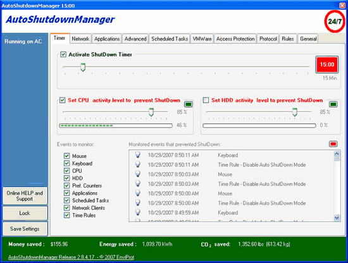Viewport: 348px width, 263px height.
Task: Click bulb icon of 8:50:00 Time Rule row
Action: click(x=138, y=203)
